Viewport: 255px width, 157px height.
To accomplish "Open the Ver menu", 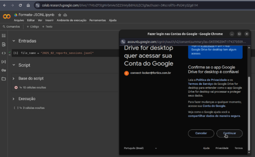I will tap(40, 20).
